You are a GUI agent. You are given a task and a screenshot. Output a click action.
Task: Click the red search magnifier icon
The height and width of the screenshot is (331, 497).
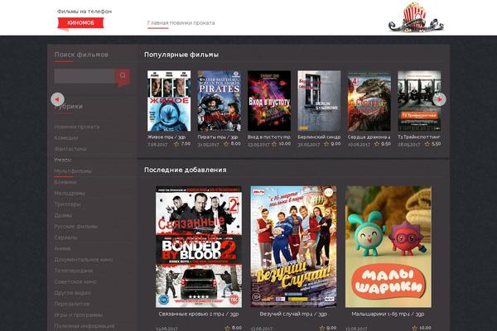tap(123, 76)
